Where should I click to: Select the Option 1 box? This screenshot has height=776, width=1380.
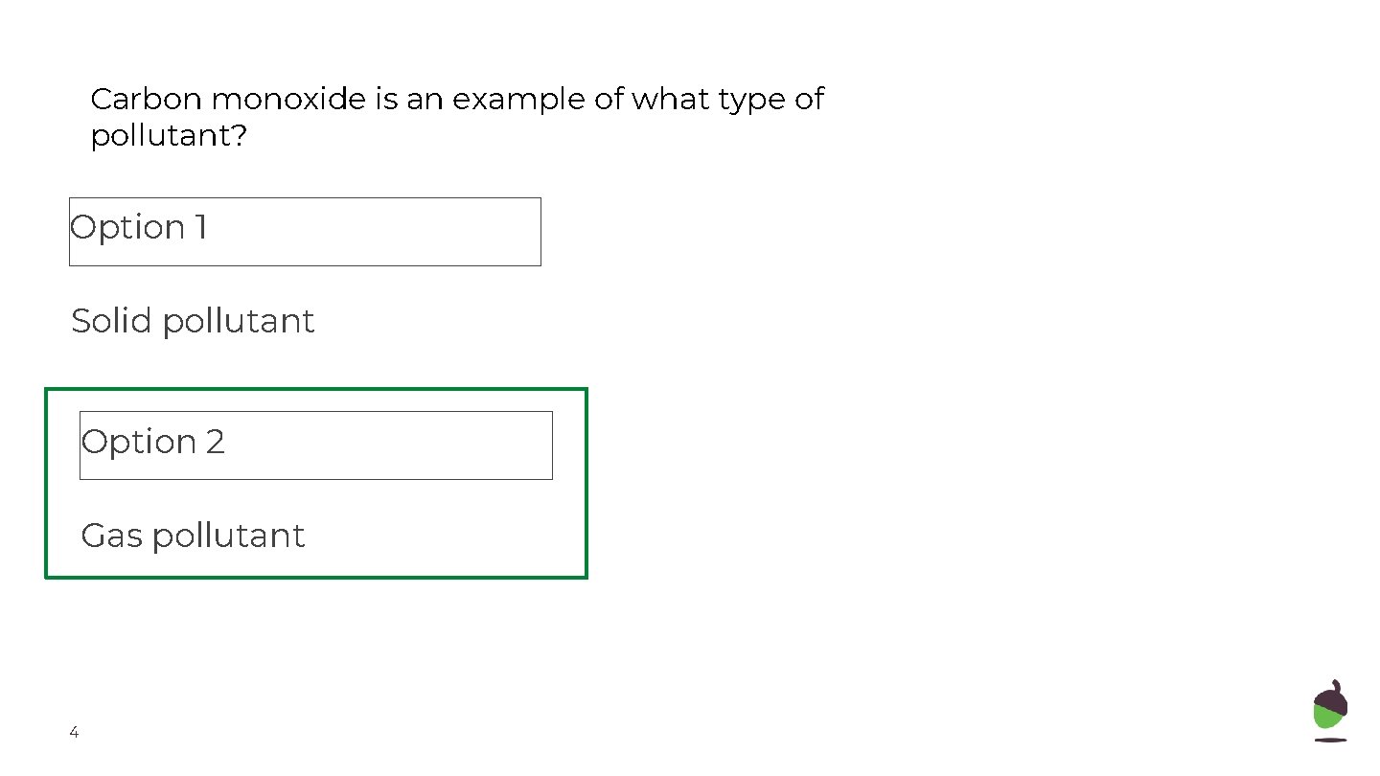point(305,232)
